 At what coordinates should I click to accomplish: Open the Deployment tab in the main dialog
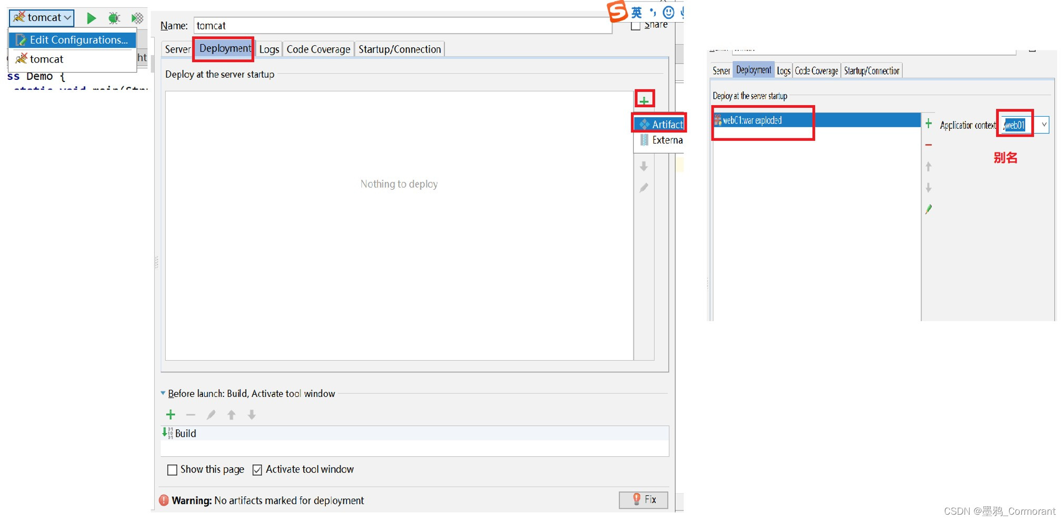pyautogui.click(x=225, y=48)
